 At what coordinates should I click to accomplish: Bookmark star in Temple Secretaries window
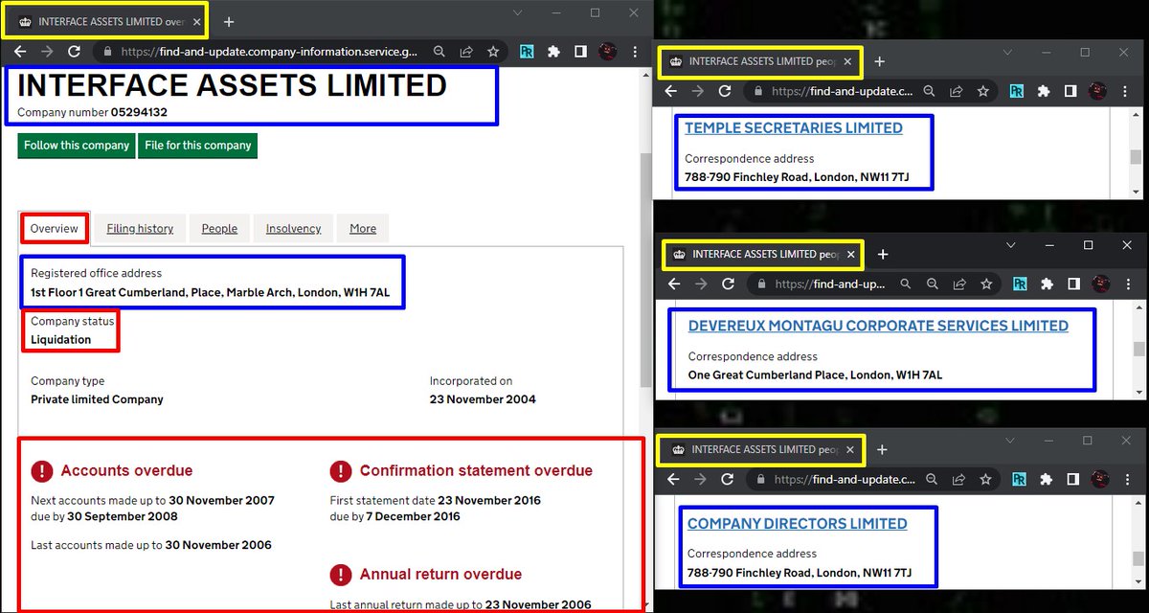coord(982,91)
